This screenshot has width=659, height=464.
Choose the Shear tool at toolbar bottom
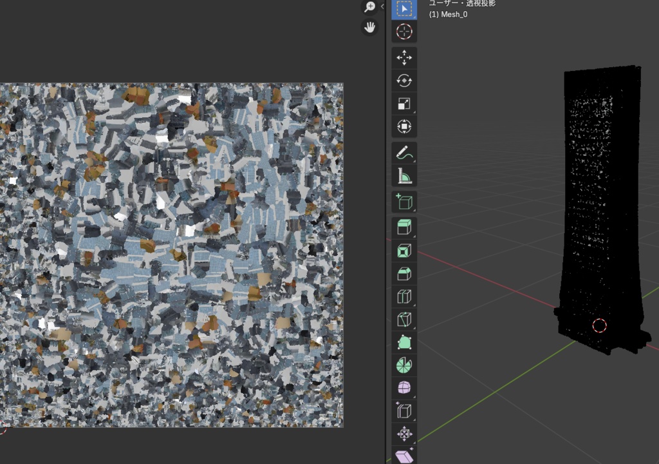coord(404,456)
